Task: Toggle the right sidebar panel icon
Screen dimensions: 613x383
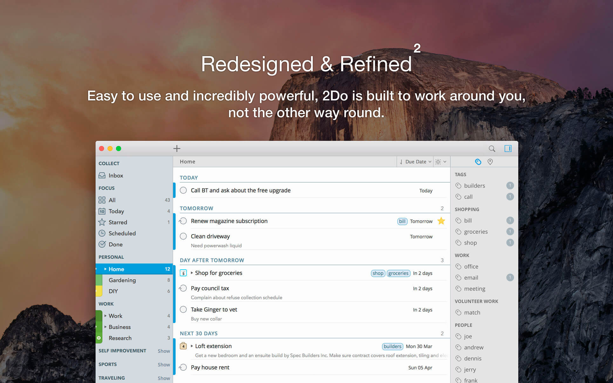Action: click(508, 148)
